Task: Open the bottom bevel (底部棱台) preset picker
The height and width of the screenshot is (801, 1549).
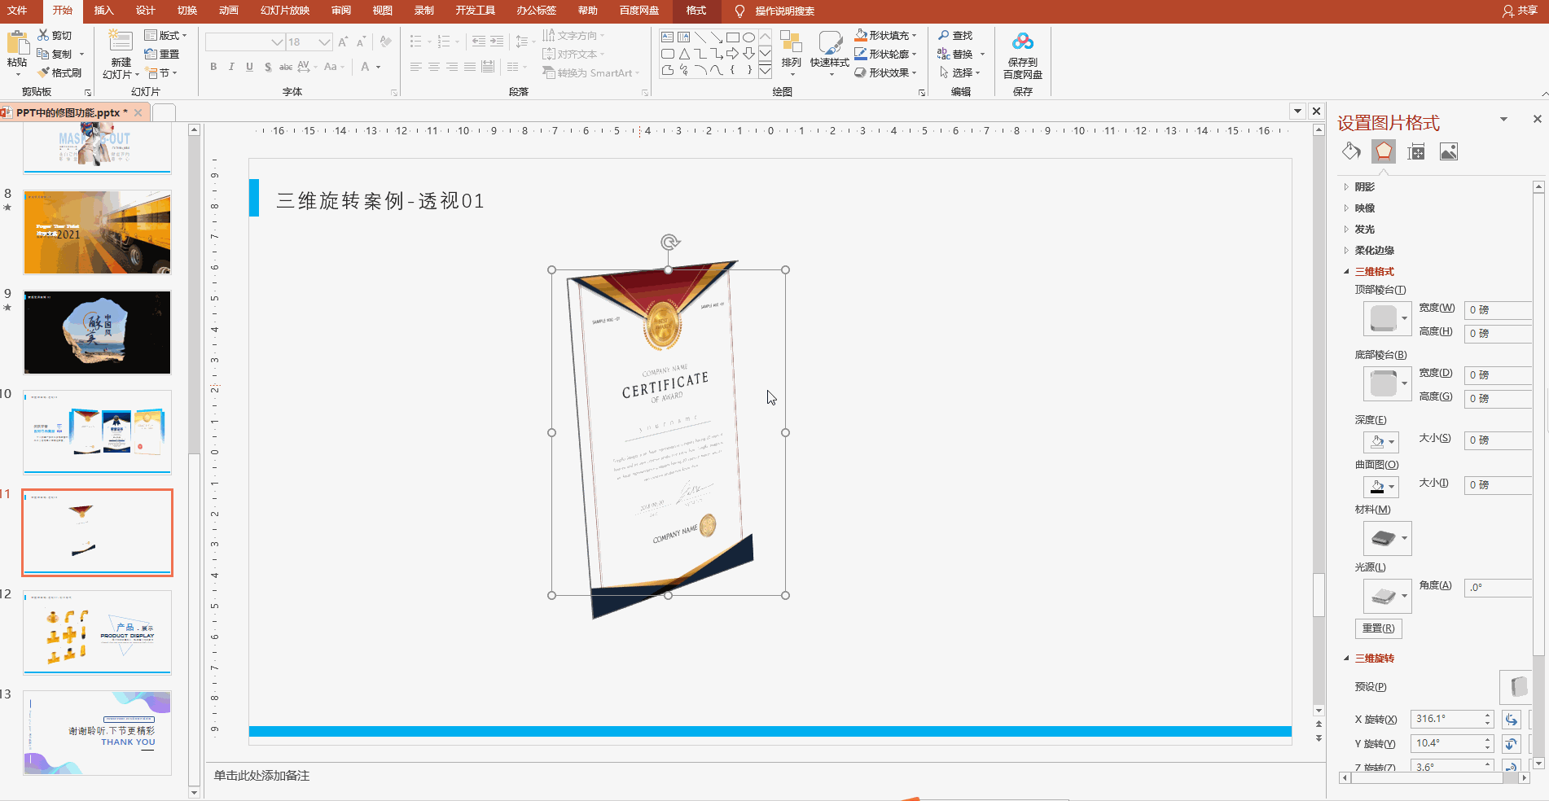Action: (x=1388, y=383)
